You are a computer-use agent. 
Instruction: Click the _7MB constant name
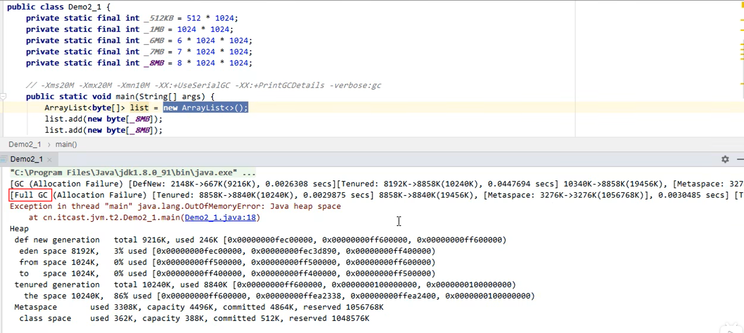154,52
